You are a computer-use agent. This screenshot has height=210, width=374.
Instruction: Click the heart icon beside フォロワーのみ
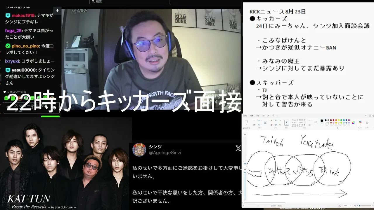click(5, 92)
